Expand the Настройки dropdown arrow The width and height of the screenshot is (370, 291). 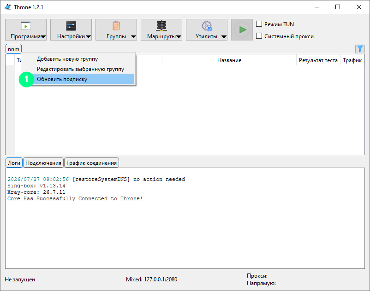point(88,36)
